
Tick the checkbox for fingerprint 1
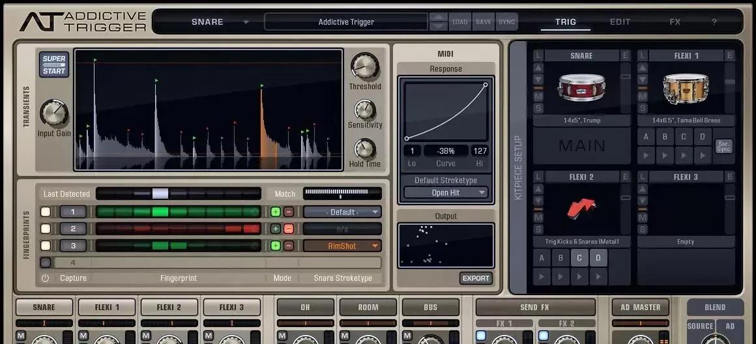[x=46, y=212]
